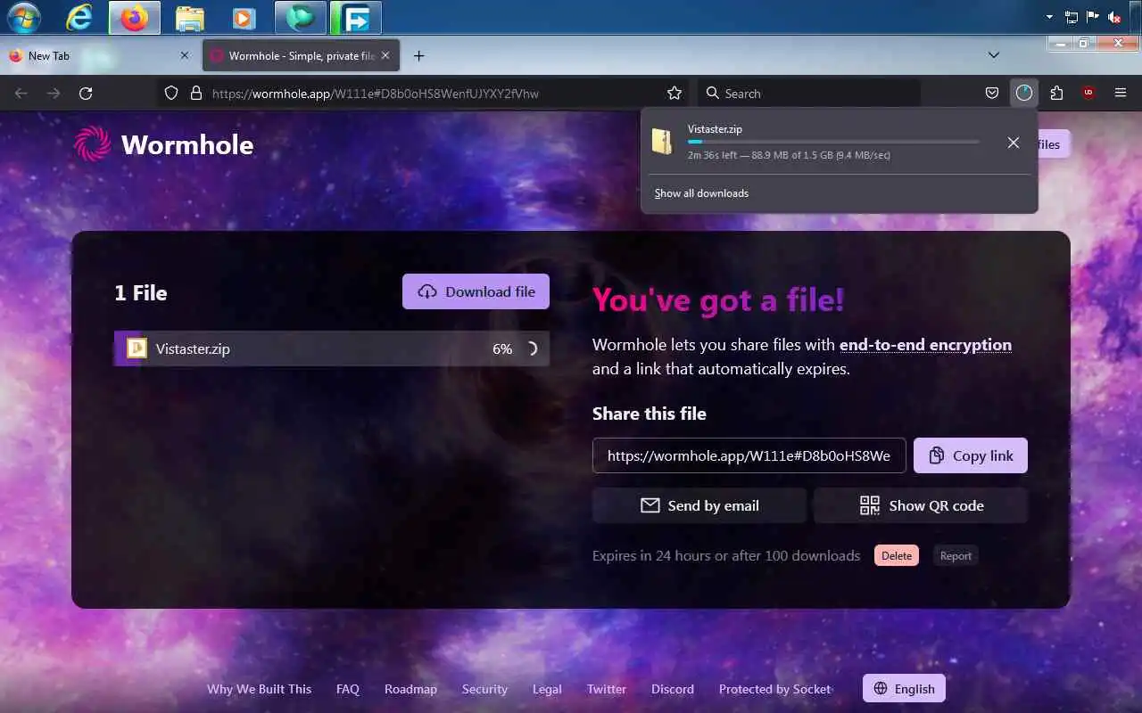The image size is (1142, 713).
Task: Bookmark this page with star
Action: pyautogui.click(x=674, y=93)
